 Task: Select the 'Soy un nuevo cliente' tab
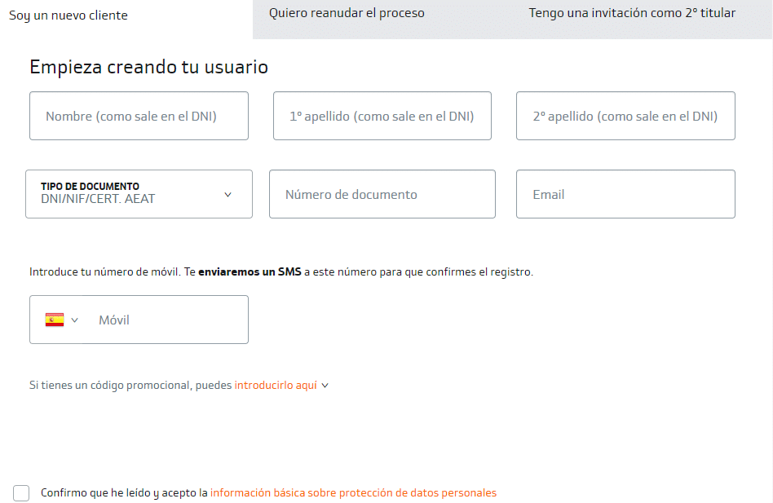[x=68, y=15]
